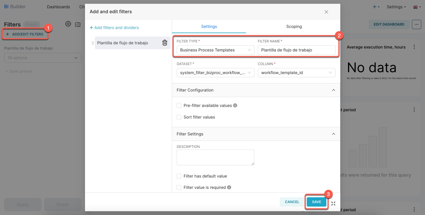Click the drag handle beside the filter item
Image resolution: width=425 pixels, height=215 pixels.
pyautogui.click(x=93, y=43)
